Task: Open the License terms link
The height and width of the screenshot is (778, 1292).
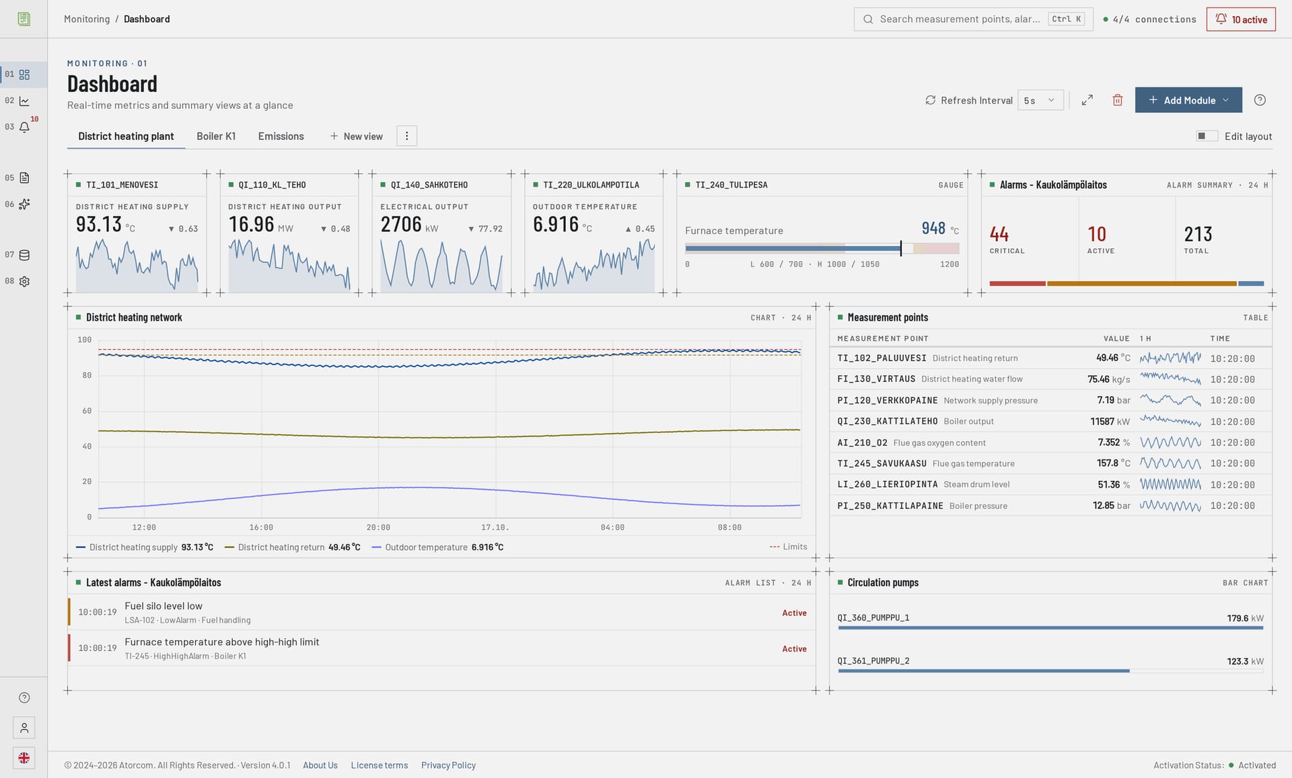Action: [x=380, y=765]
